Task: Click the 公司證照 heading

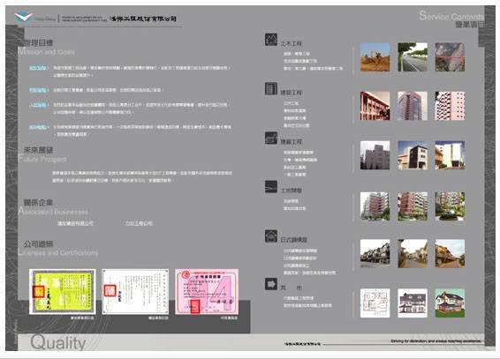Action: [38, 244]
